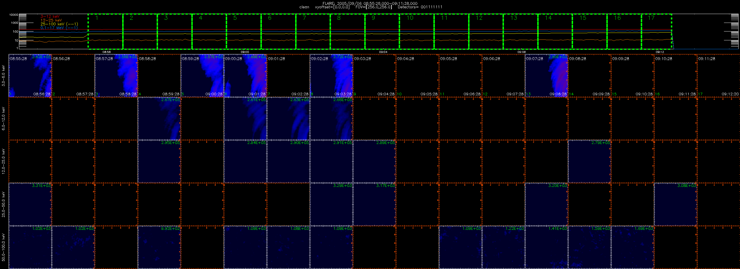Open 12-25 keV image labeled 2.89E+05
This screenshot has height=269, width=740.
pyautogui.click(x=374, y=161)
